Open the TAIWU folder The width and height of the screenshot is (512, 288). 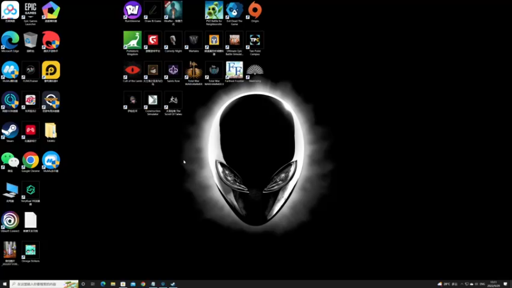(51, 132)
